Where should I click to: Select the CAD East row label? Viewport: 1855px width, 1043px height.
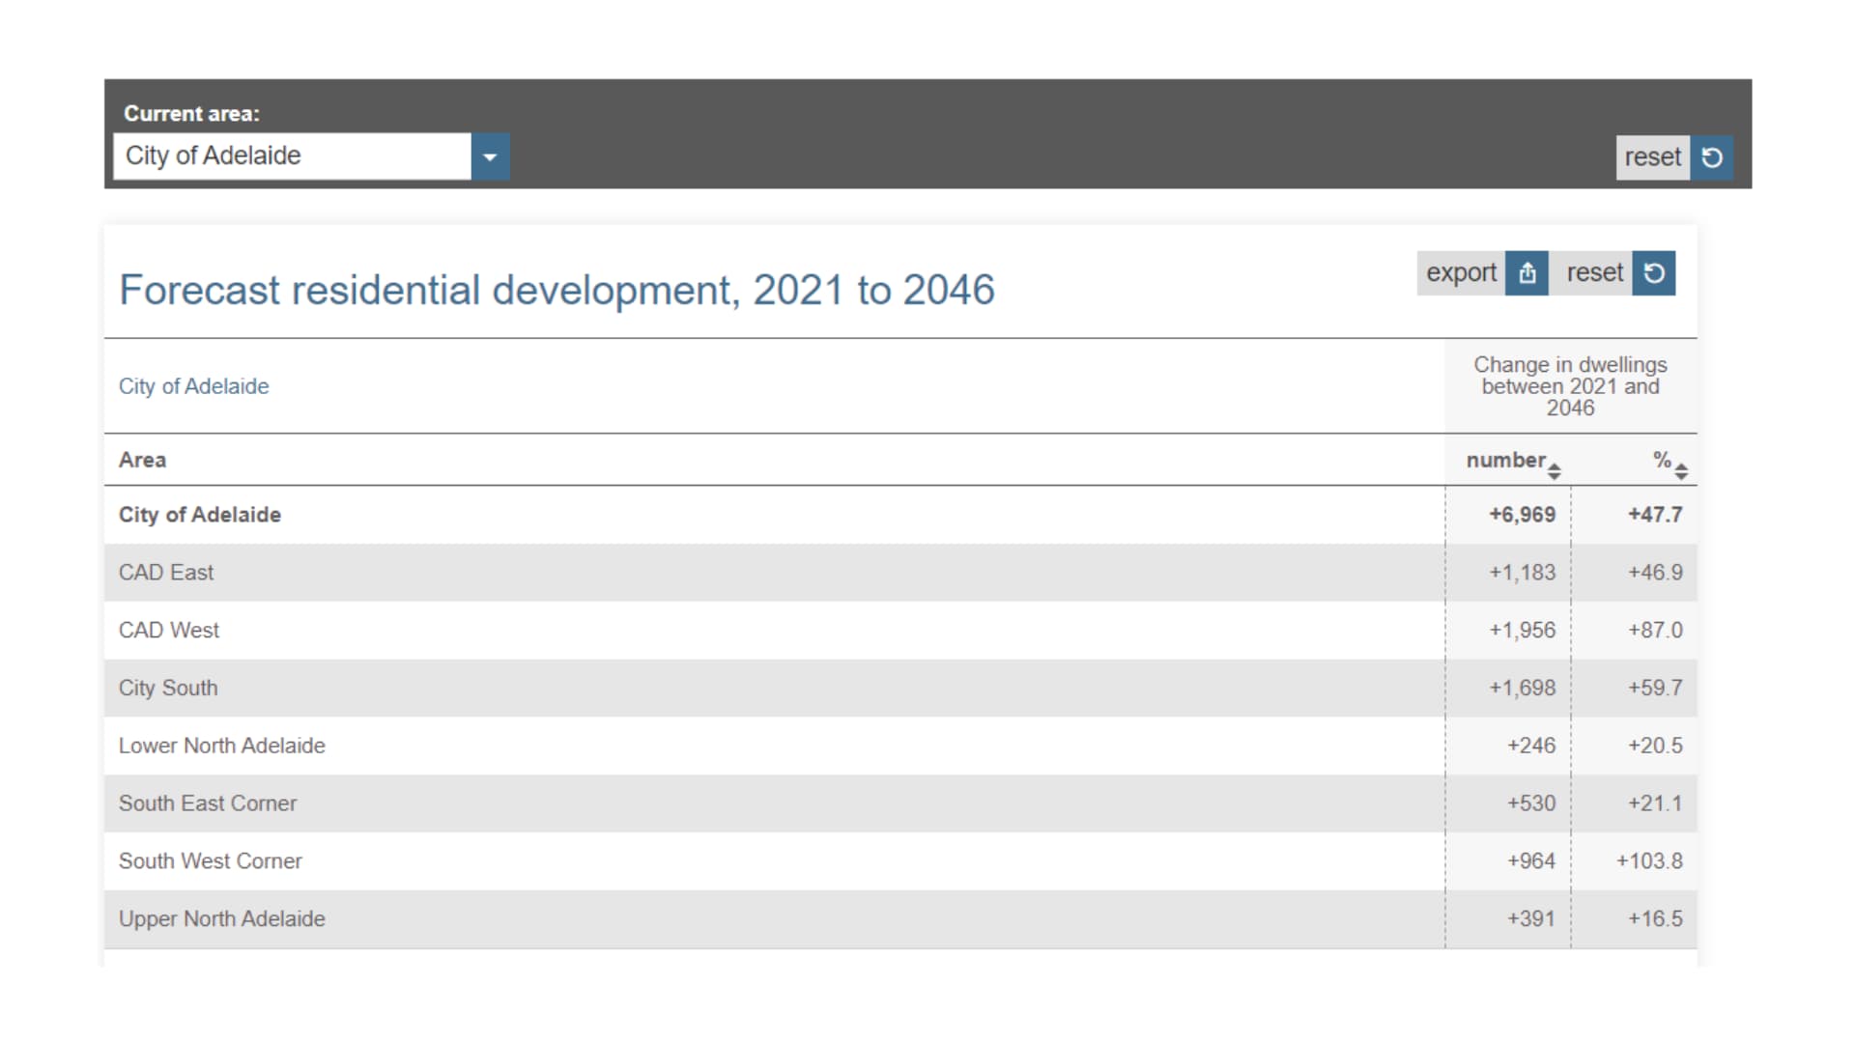(166, 573)
